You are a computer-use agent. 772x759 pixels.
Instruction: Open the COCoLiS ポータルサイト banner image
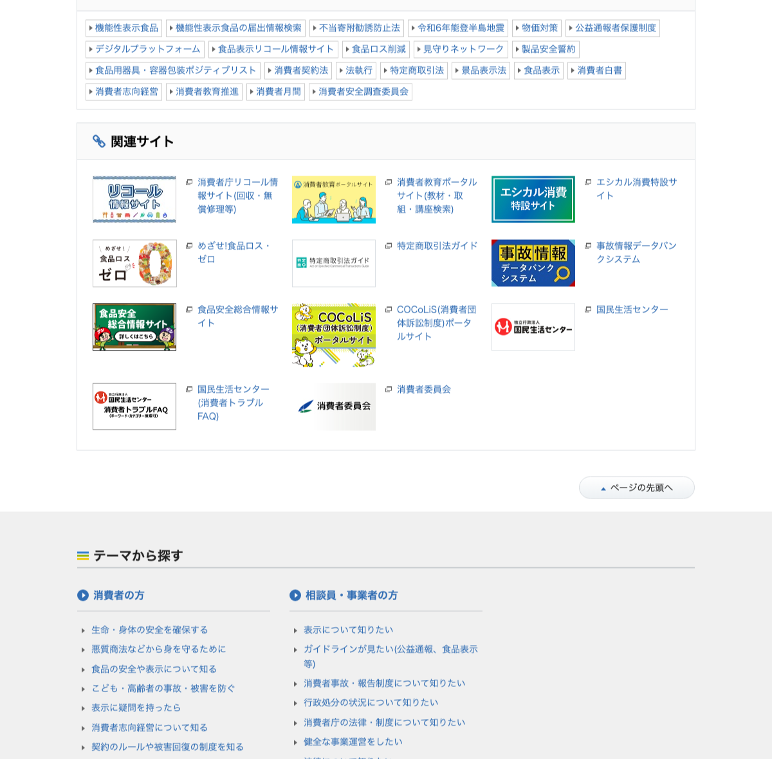(x=334, y=335)
